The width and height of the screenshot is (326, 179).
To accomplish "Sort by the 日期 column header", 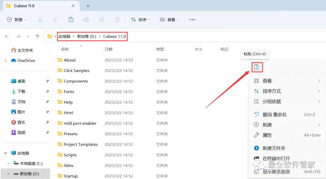I will (x=109, y=49).
